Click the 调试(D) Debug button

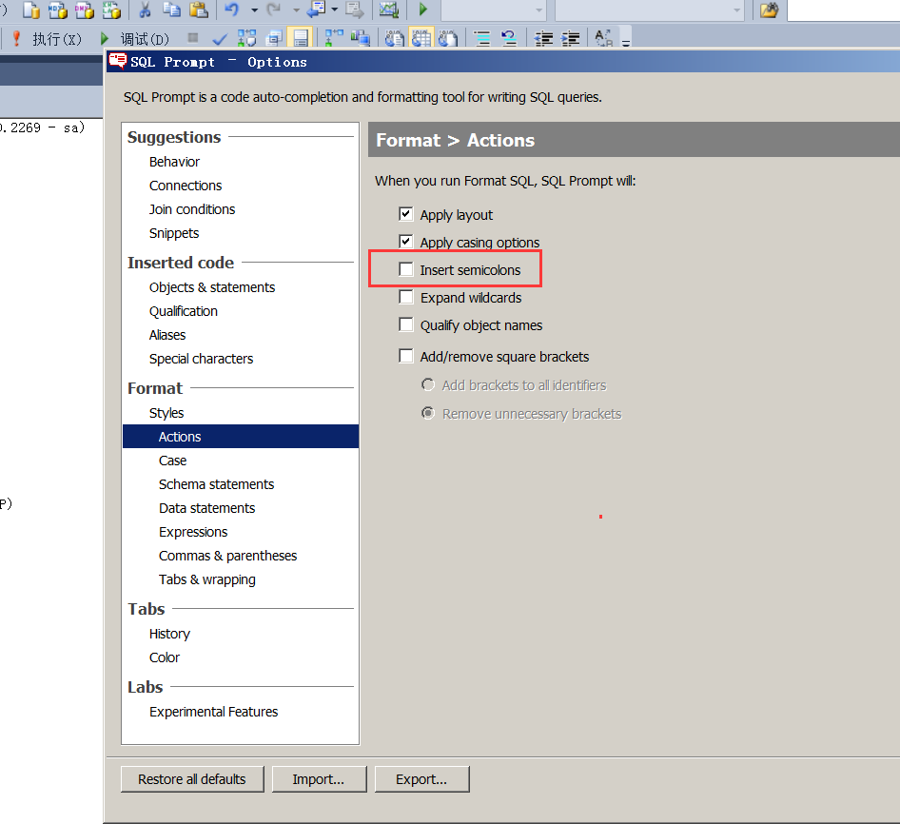pyautogui.click(x=135, y=39)
